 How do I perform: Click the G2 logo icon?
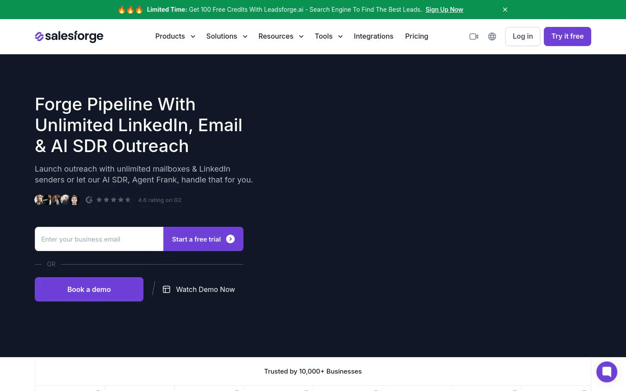89,200
